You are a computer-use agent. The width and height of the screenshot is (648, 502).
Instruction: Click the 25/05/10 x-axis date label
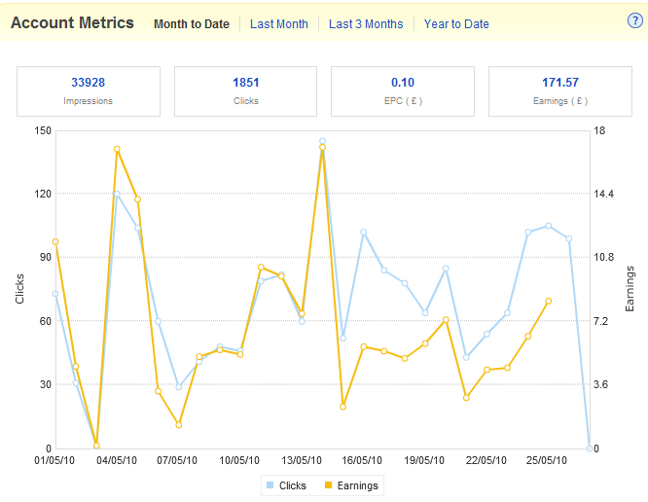(x=548, y=461)
